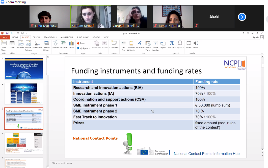The width and height of the screenshot is (268, 168).
Task: Expand the WordArt dropdown arrow
Action: click(x=140, y=50)
